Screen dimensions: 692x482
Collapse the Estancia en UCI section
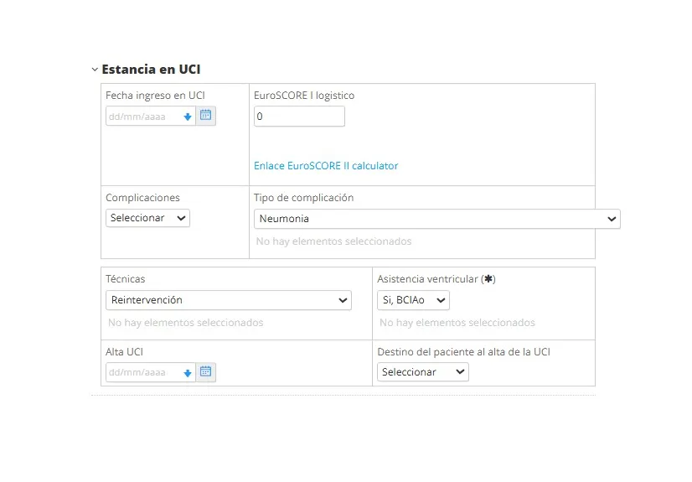pyautogui.click(x=95, y=70)
